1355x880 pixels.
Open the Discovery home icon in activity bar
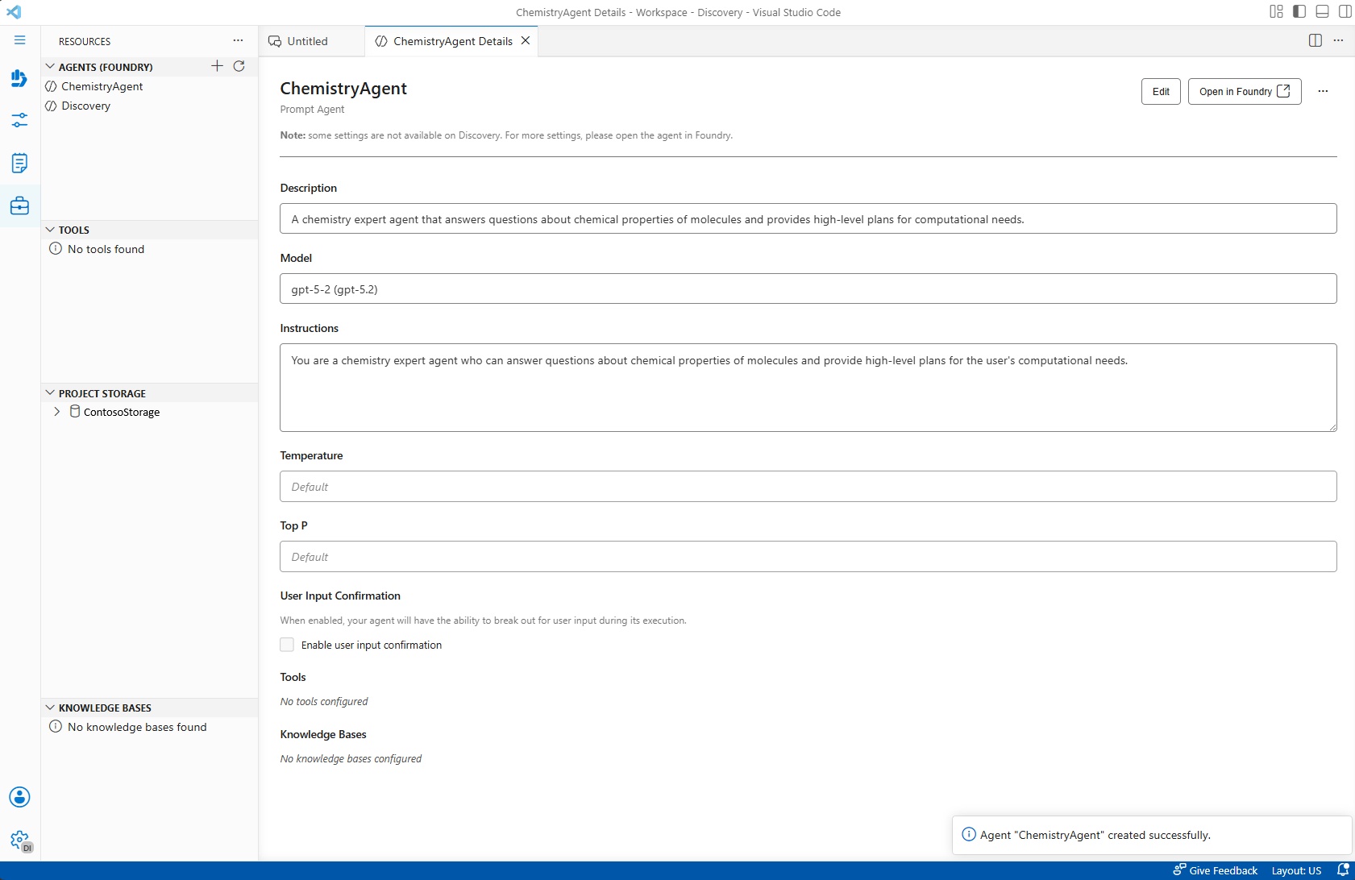(19, 78)
